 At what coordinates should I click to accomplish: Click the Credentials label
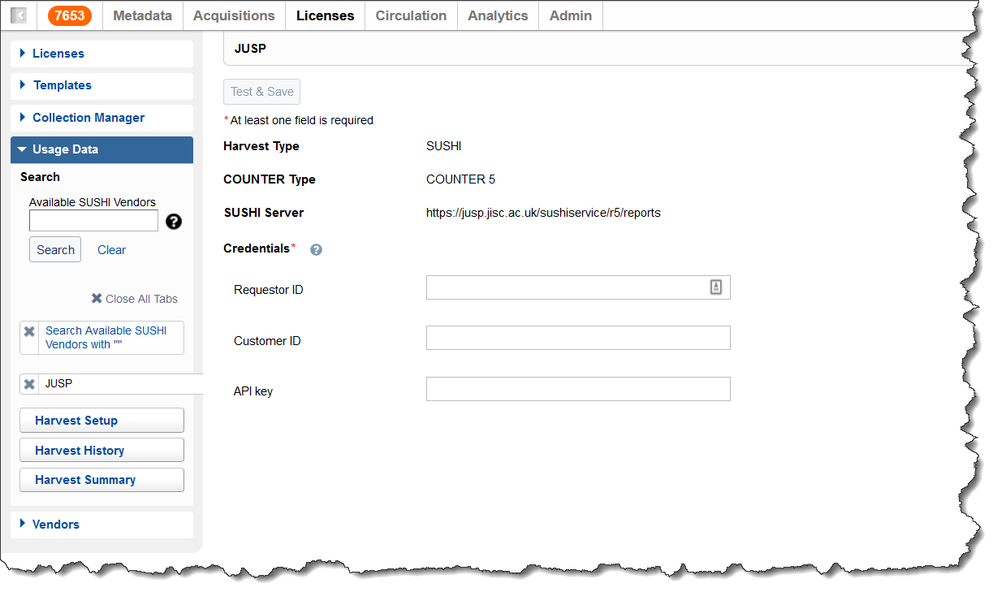pyautogui.click(x=257, y=248)
